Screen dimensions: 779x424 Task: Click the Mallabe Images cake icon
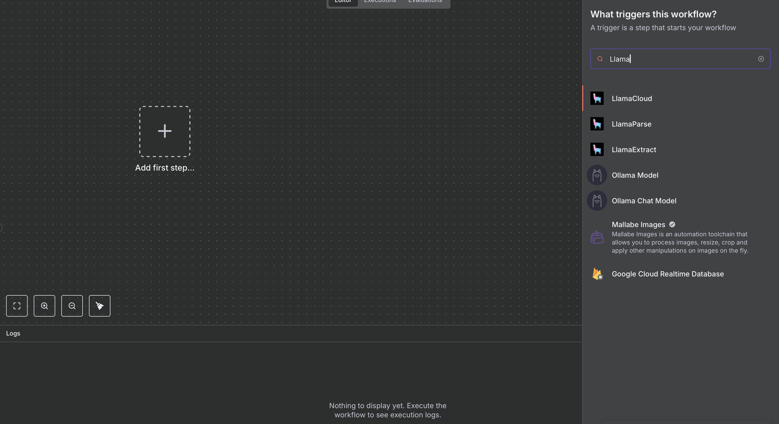click(597, 237)
